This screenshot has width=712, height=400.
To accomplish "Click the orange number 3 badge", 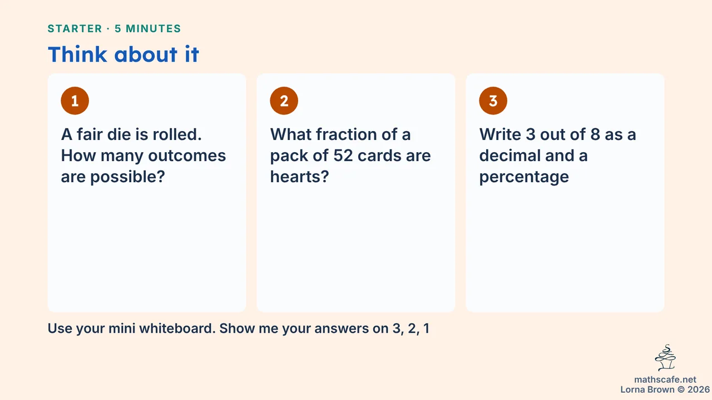I will tap(493, 101).
